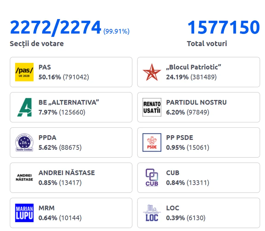Screen dimensions: 265x231
Task: Open the PAS party name label
Action: click(45, 67)
